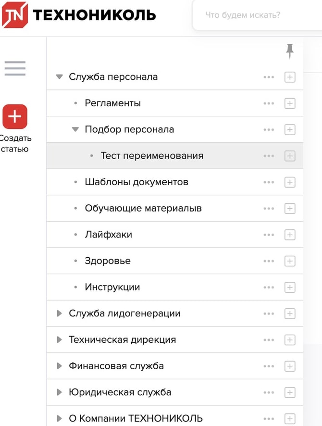The image size is (322, 426).
Task: Click the ТЕХНОНИКОЛЬ logo
Action: pyautogui.click(x=79, y=15)
